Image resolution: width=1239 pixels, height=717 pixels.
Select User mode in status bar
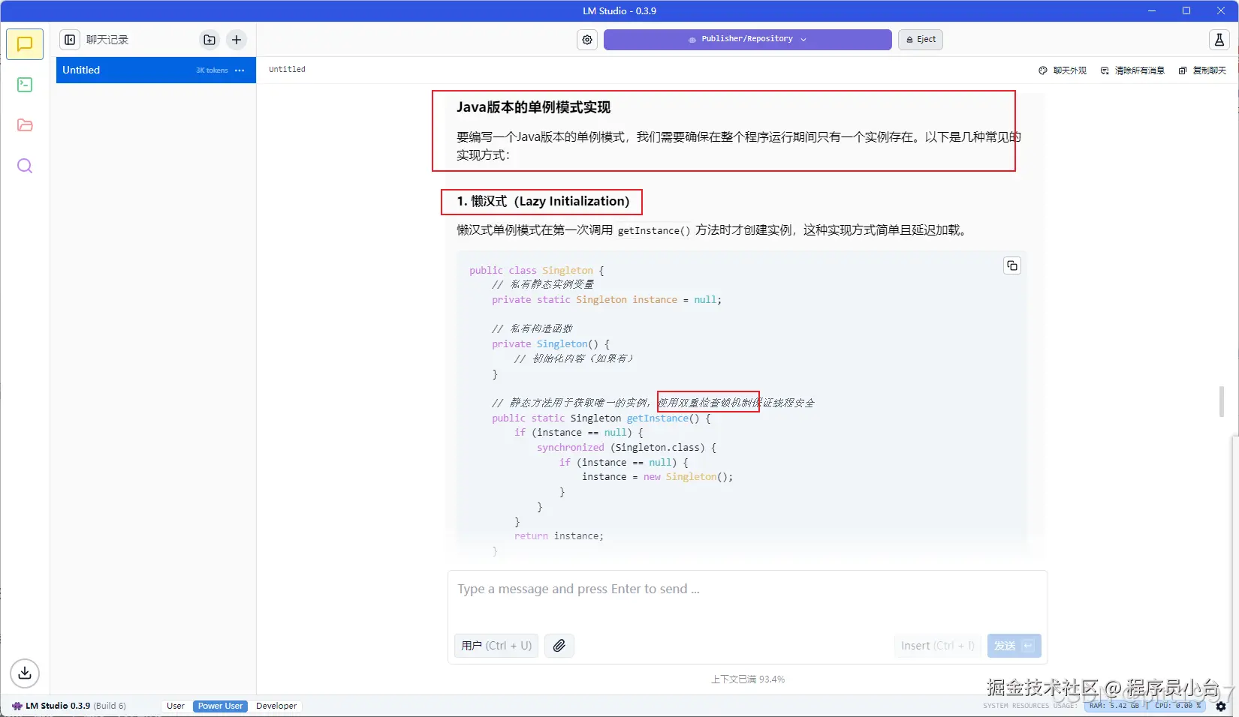pos(175,706)
